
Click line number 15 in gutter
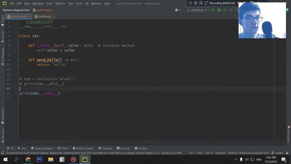point(8,88)
